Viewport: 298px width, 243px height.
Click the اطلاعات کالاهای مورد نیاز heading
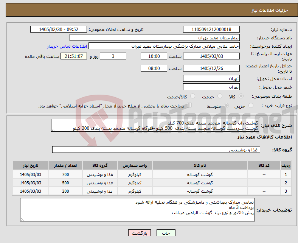[264, 137]
